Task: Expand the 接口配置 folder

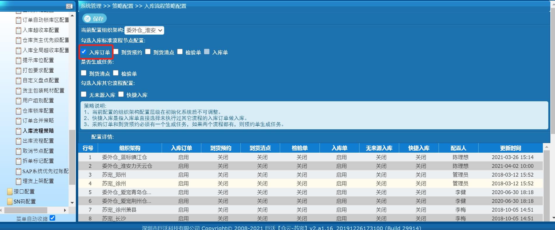Action: pyautogui.click(x=24, y=191)
